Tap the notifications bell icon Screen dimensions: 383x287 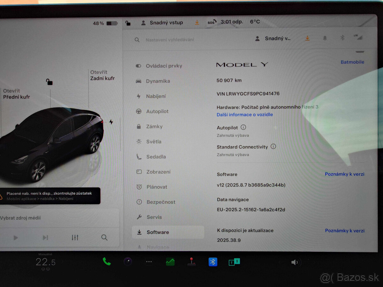[325, 38]
